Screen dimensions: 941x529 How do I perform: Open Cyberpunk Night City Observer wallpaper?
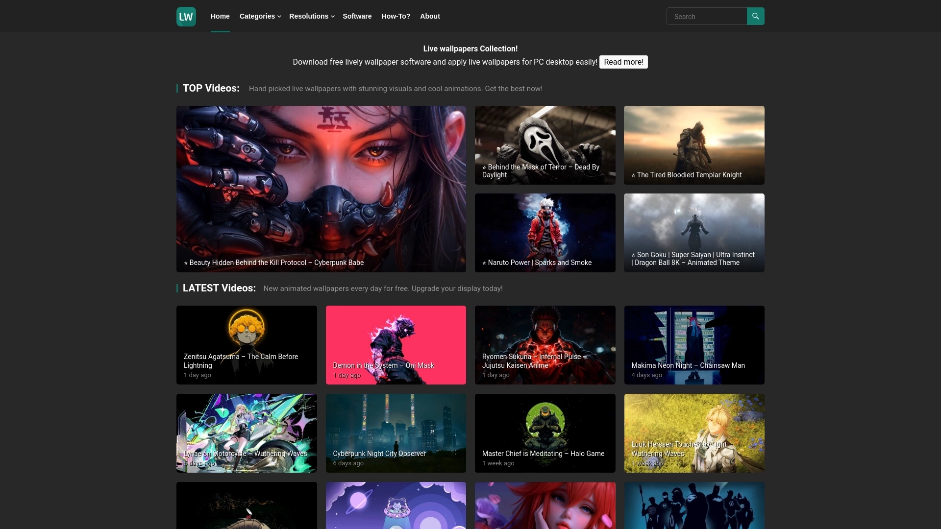click(x=396, y=433)
